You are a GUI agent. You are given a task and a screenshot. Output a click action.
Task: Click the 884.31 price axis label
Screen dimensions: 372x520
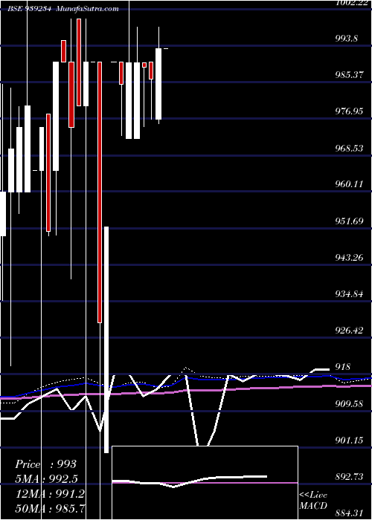pos(349,514)
